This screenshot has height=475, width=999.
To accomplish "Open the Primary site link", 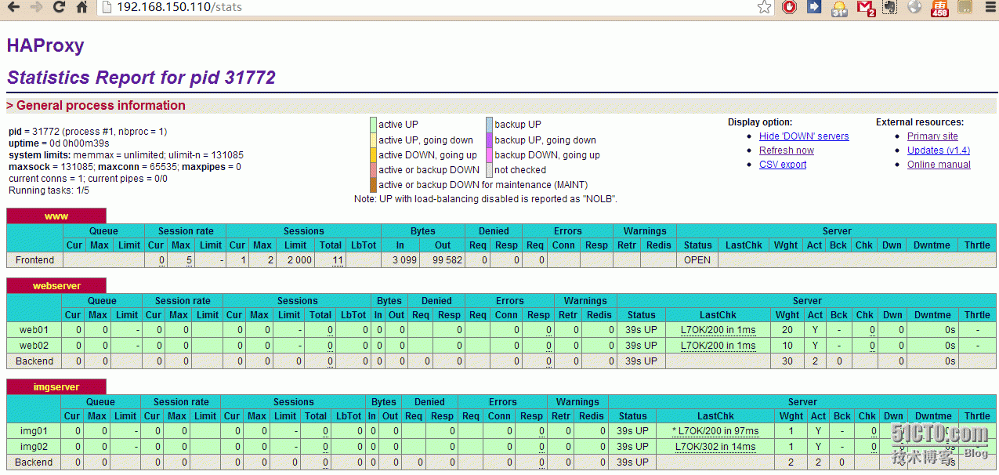I will point(932,136).
